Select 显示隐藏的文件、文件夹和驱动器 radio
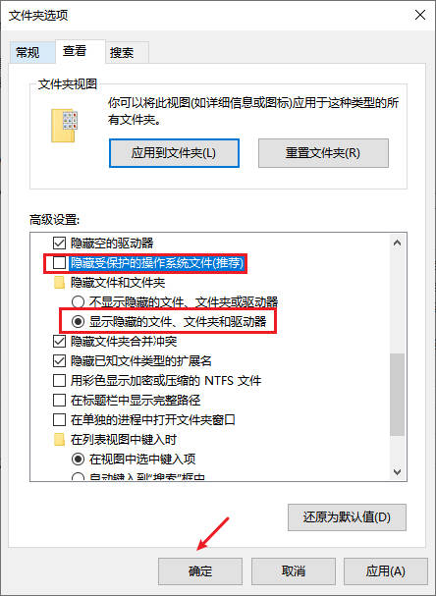The width and height of the screenshot is (436, 596). point(78,322)
